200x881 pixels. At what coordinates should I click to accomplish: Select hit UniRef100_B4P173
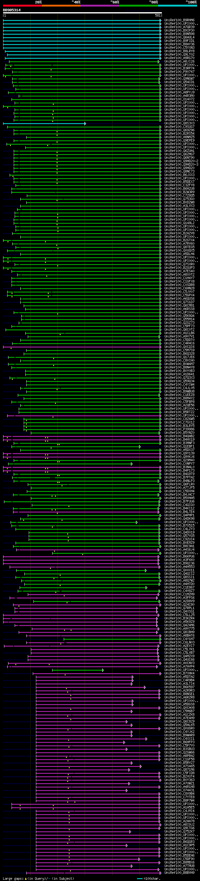click(179, 471)
